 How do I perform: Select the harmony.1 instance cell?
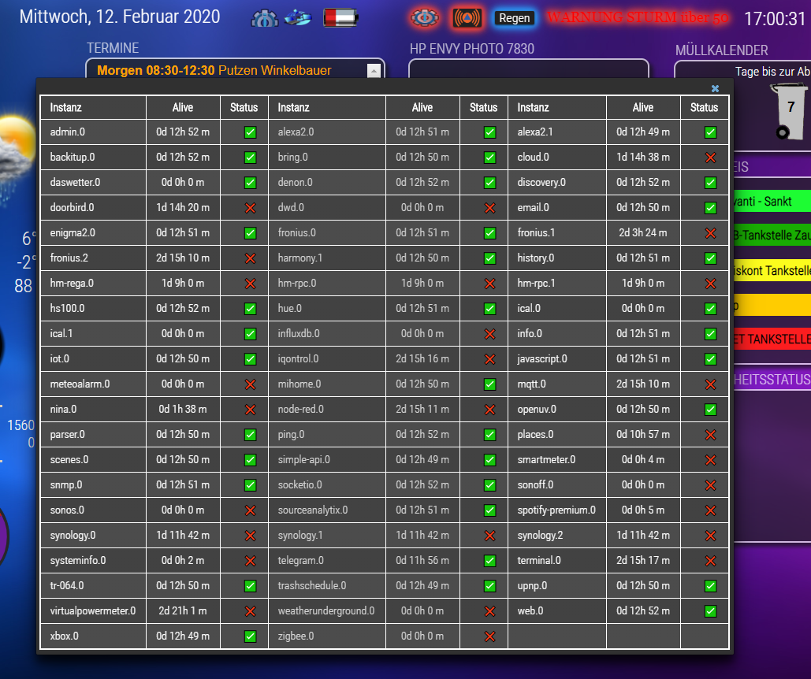tap(327, 258)
